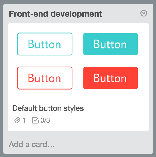Click white Button text on red background
The width and height of the screenshot is (156, 157).
tap(110, 78)
